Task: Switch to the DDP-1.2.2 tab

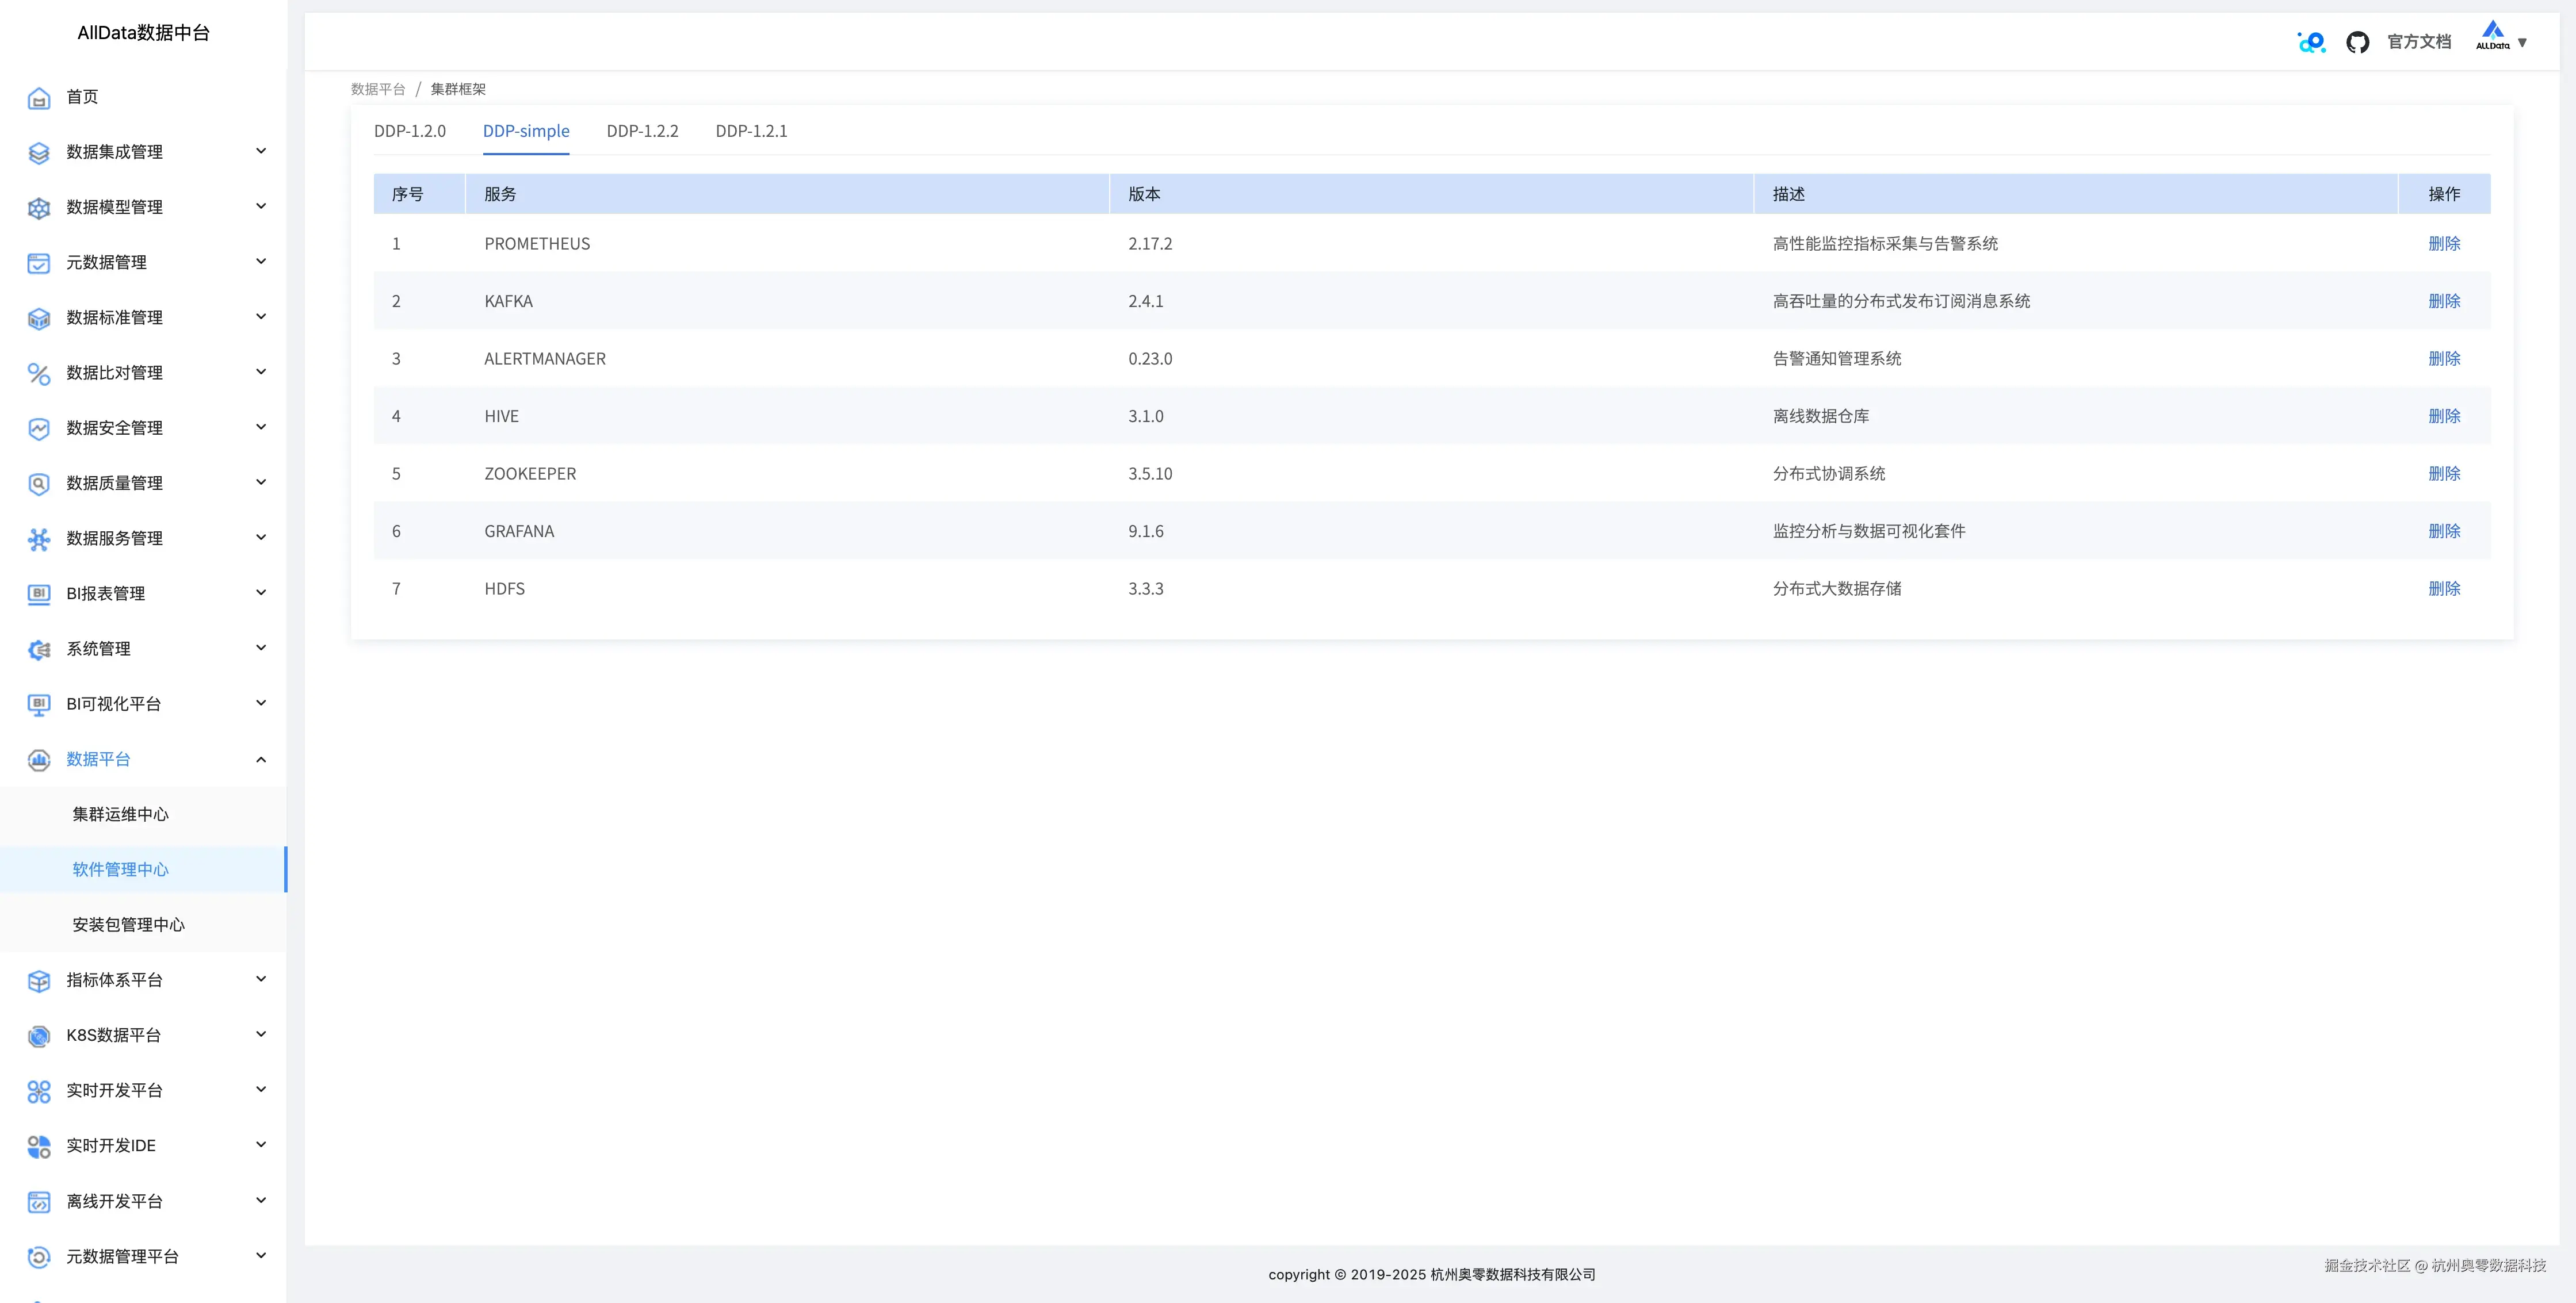Action: (x=642, y=131)
